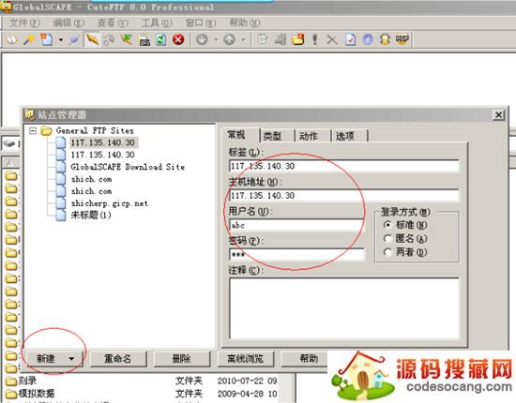Open the 工具(T) menu

(157, 23)
